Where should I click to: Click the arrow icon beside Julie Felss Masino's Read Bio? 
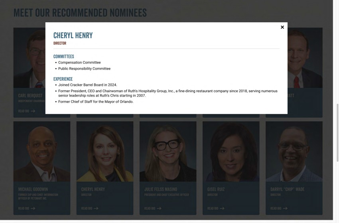[159, 208]
